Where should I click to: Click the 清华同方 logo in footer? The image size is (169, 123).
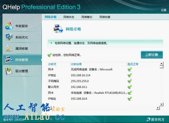[x=155, y=119]
